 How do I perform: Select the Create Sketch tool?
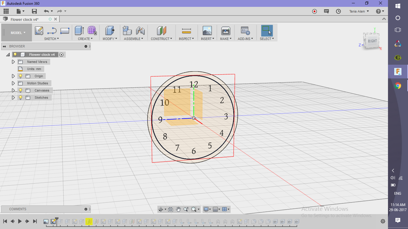tap(39, 31)
